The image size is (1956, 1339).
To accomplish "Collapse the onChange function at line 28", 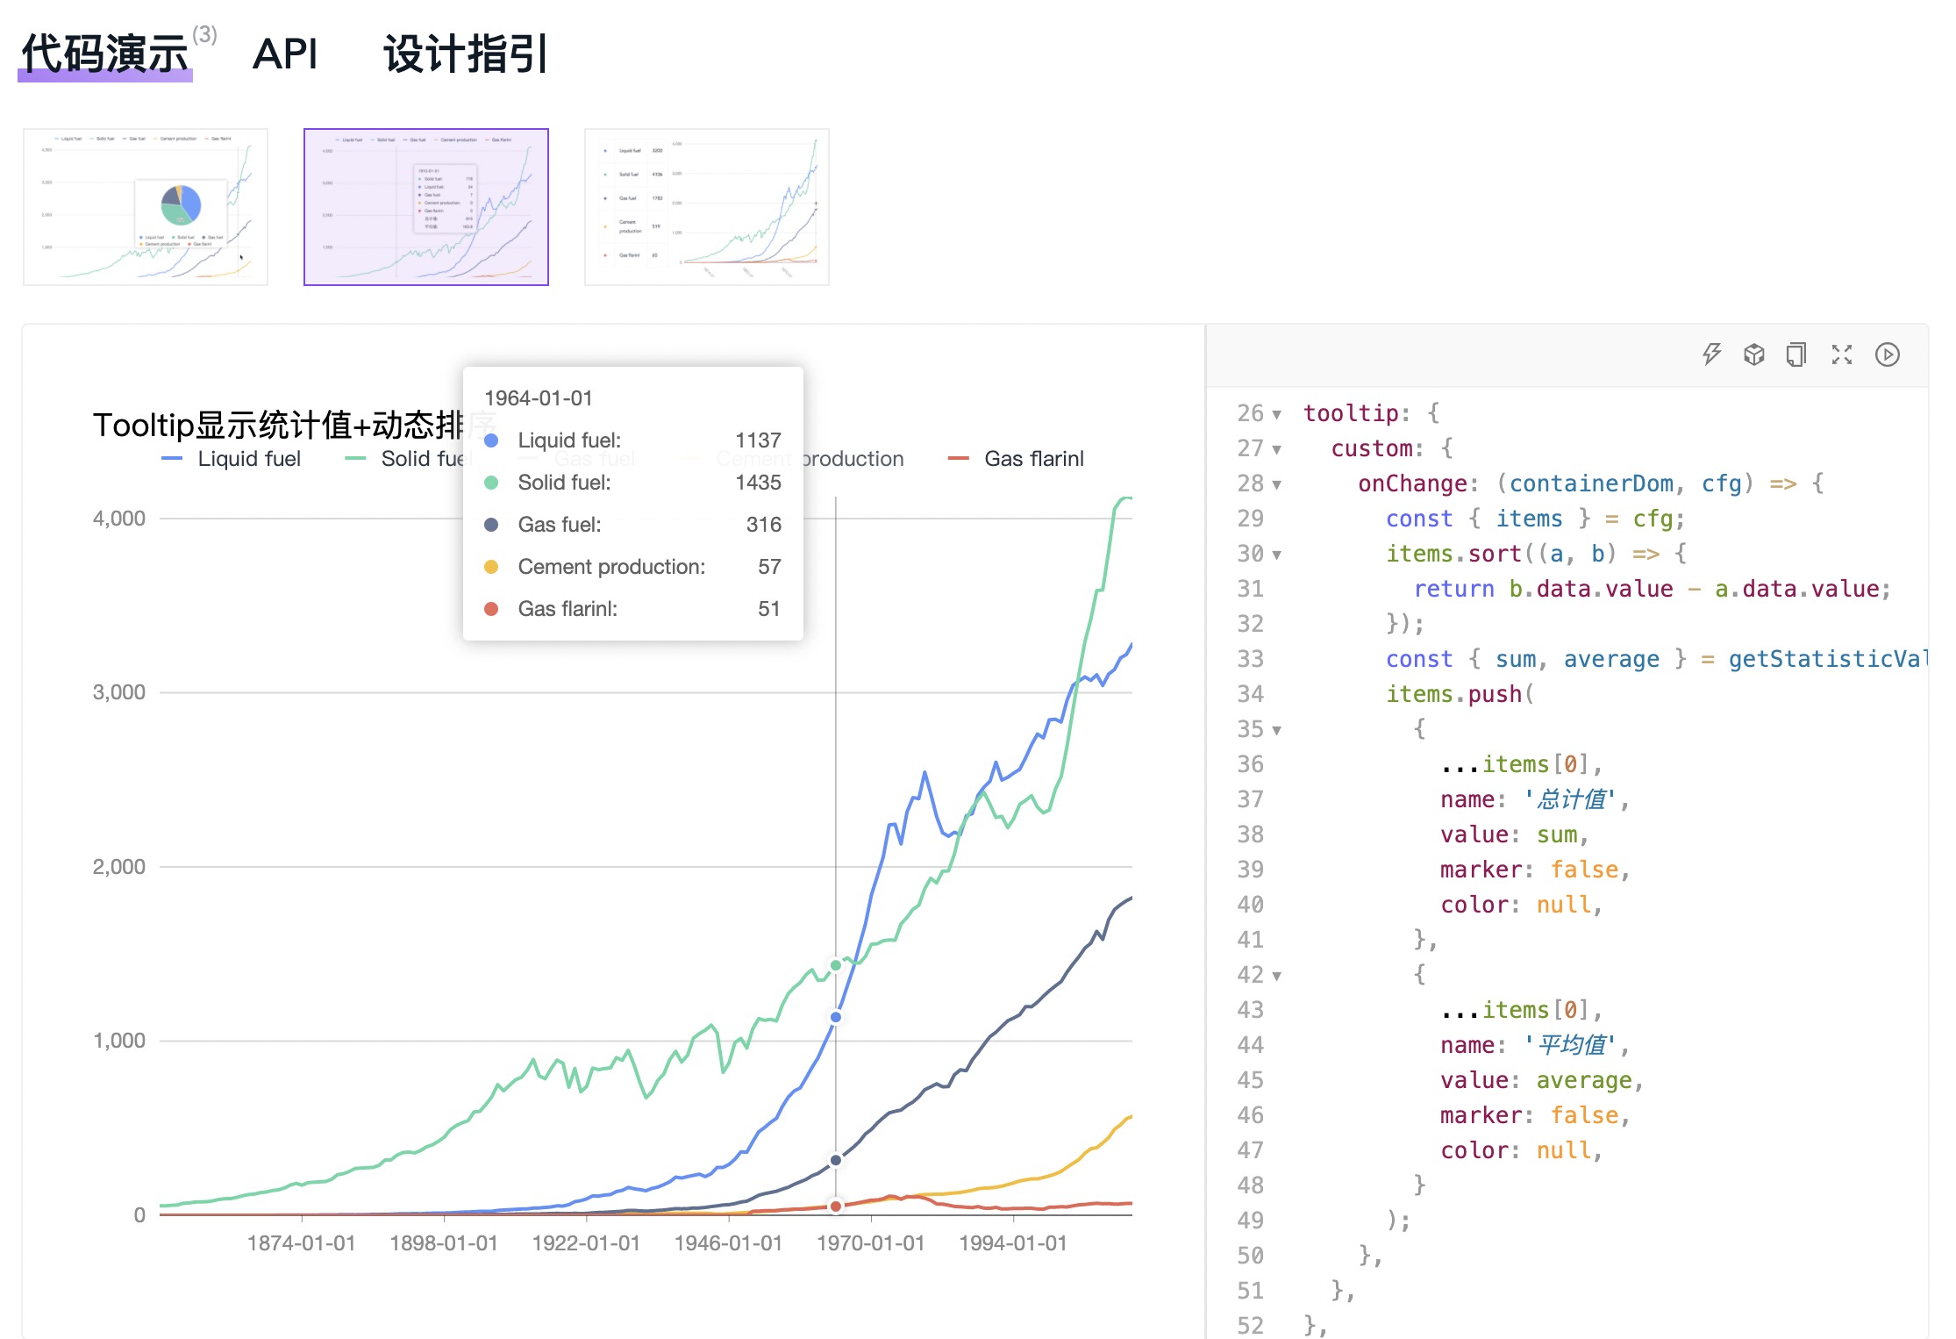I will tap(1276, 483).
